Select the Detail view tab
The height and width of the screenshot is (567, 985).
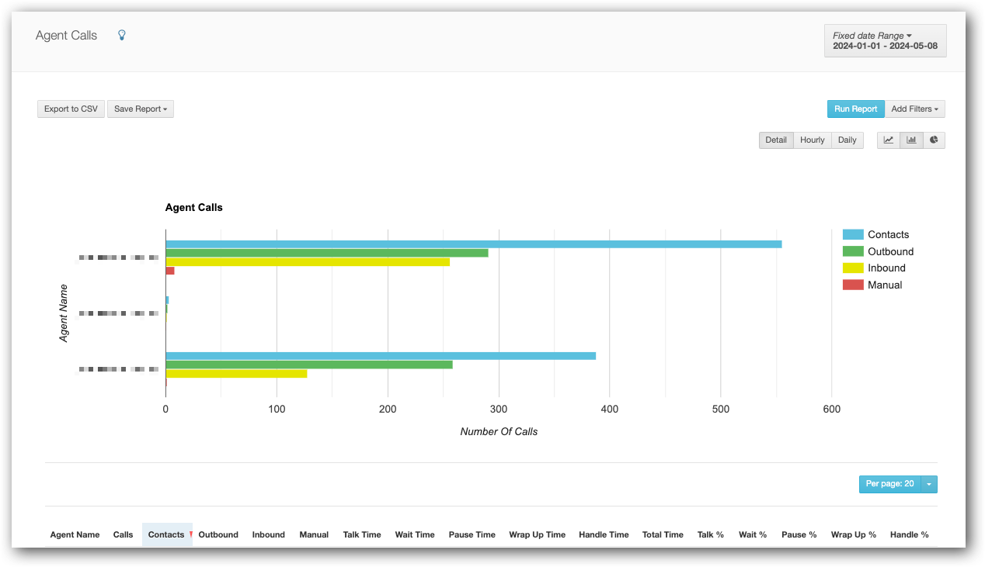click(776, 140)
